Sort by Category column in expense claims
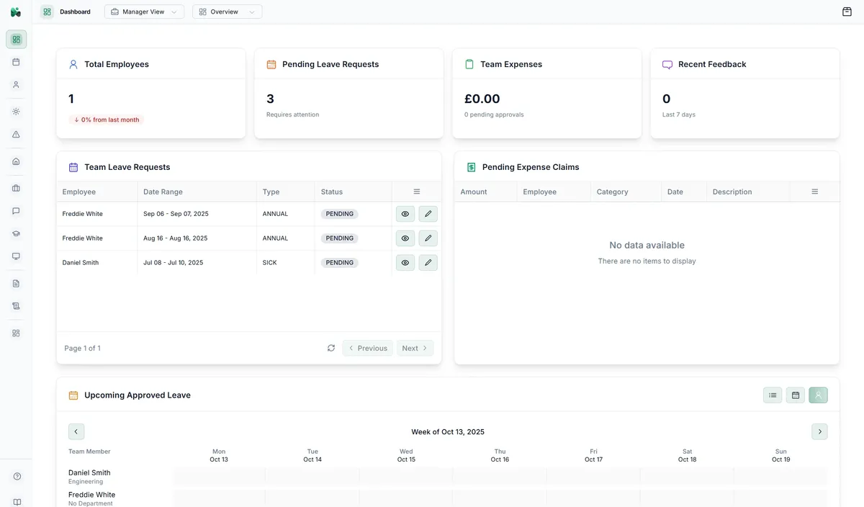 tap(626, 192)
